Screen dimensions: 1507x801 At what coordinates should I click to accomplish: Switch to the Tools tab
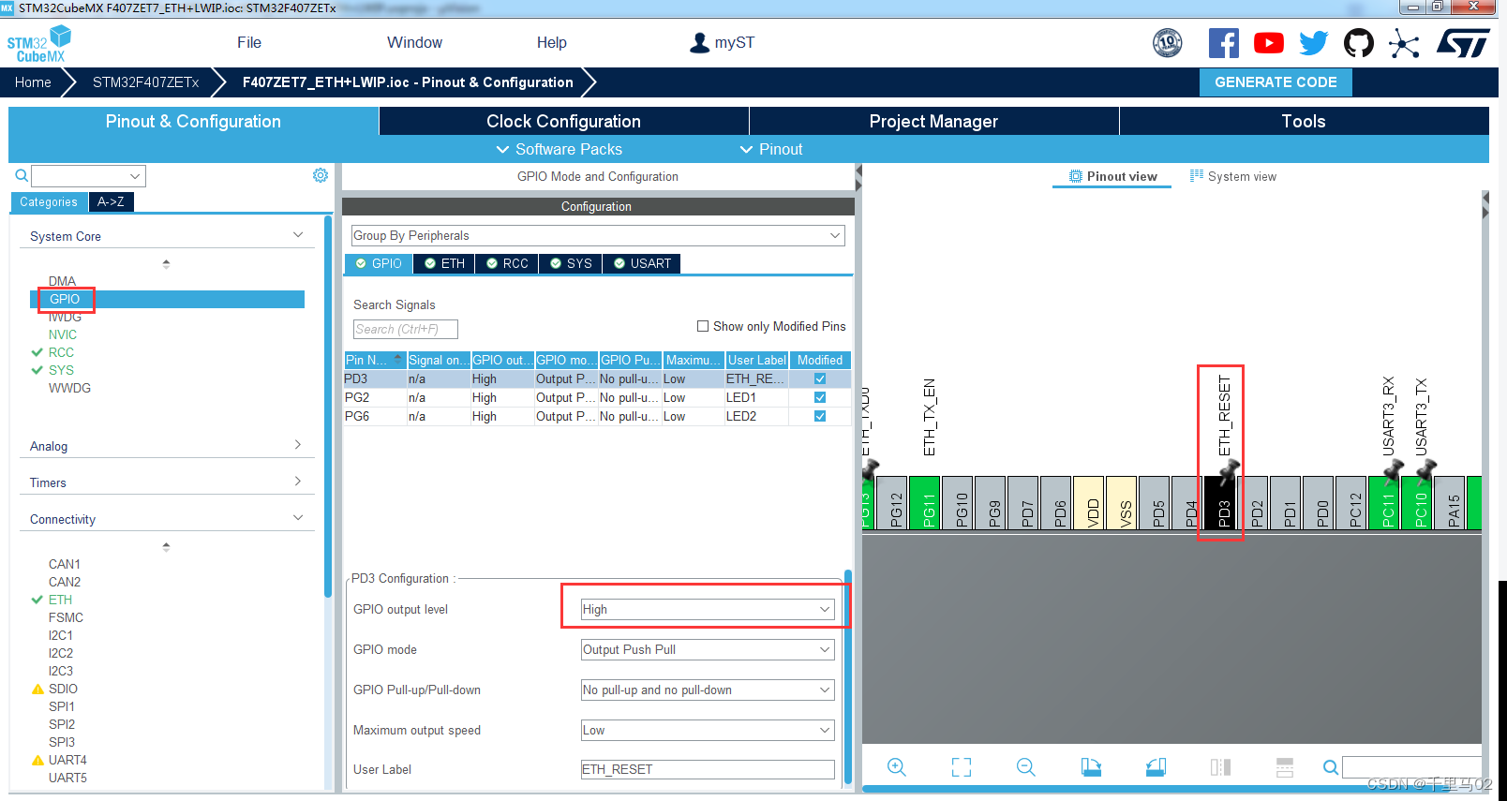pos(1304,121)
